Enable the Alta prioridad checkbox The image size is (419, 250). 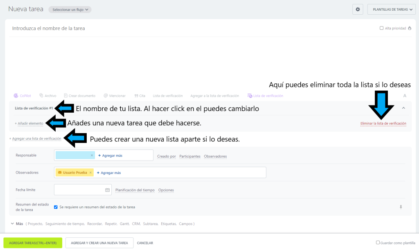point(382,28)
